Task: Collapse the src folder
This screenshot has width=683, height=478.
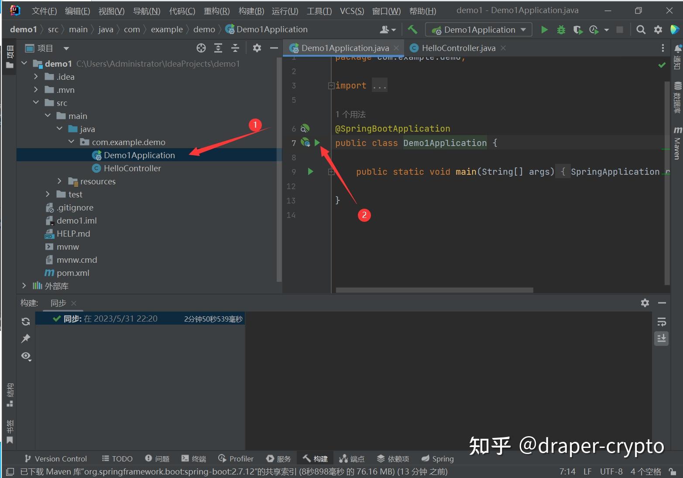Action: click(36, 103)
